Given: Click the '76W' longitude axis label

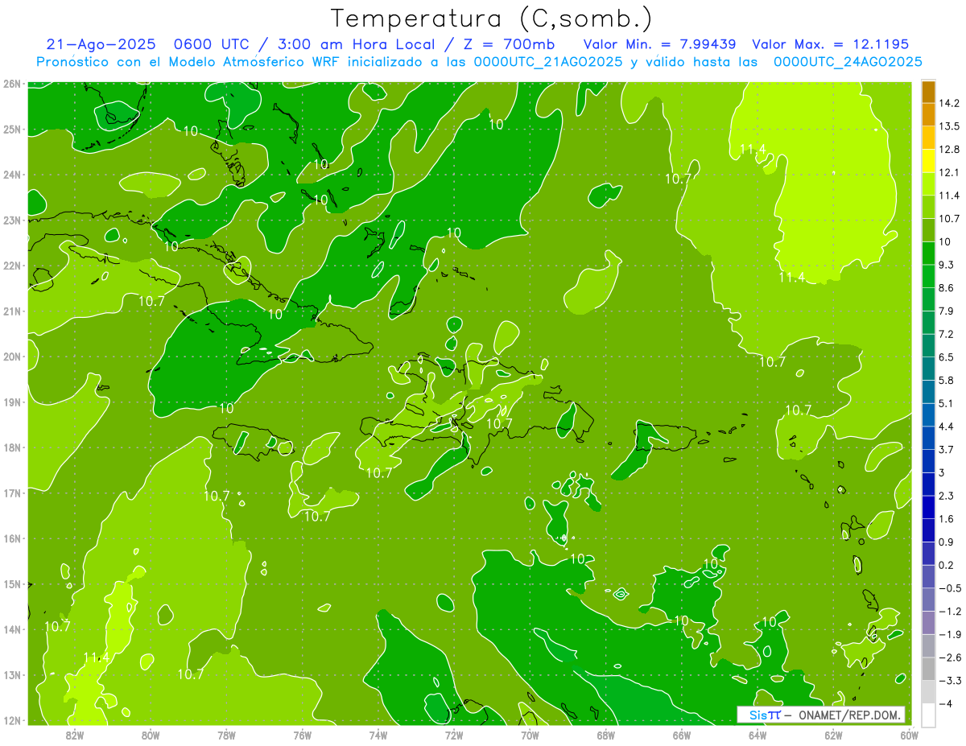Looking at the screenshot, I should click(303, 735).
